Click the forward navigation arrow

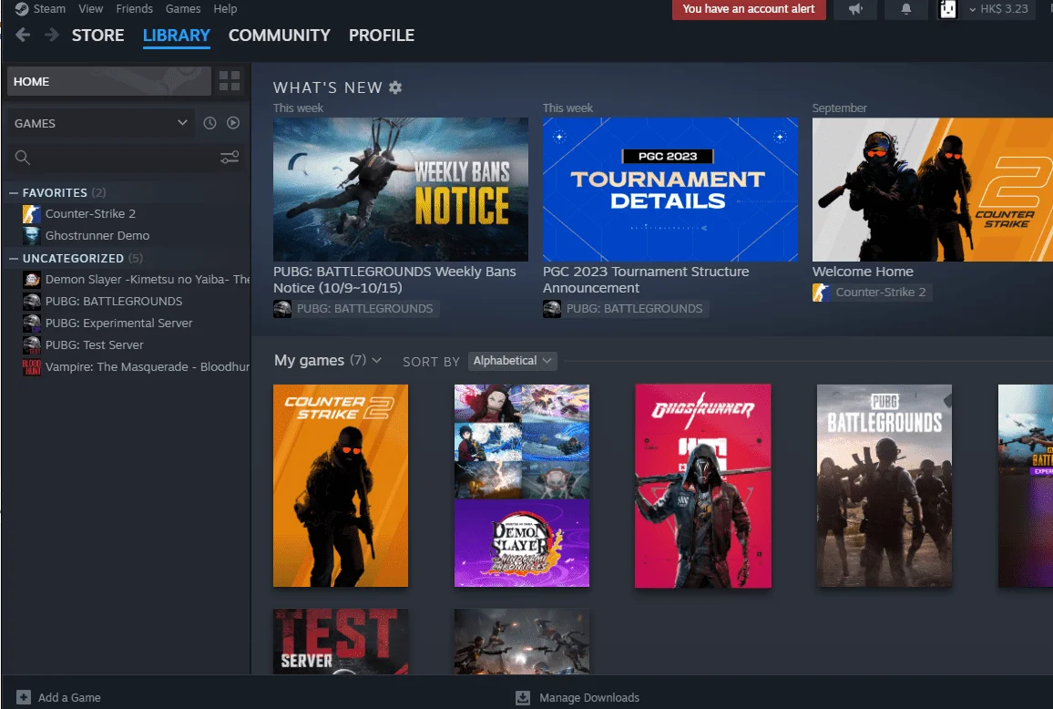click(52, 35)
